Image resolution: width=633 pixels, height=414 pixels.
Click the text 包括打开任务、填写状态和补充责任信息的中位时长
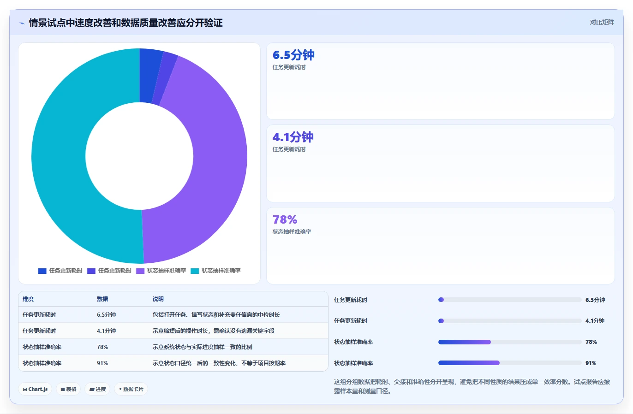(x=216, y=315)
